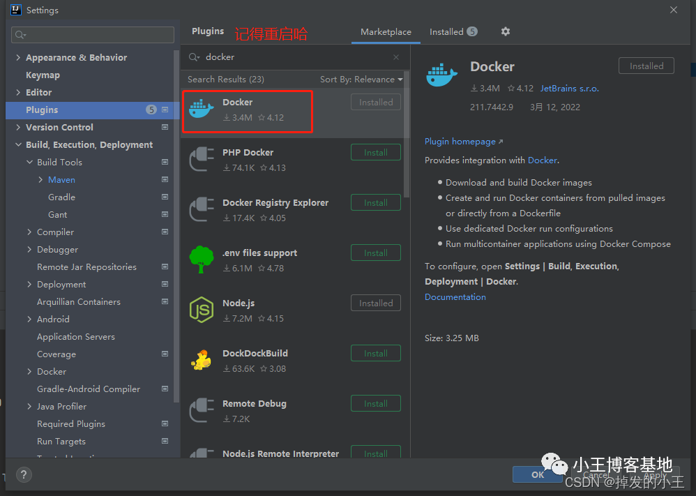The width and height of the screenshot is (696, 496).
Task: Click the settings tree scrollbar
Action: [x=176, y=225]
